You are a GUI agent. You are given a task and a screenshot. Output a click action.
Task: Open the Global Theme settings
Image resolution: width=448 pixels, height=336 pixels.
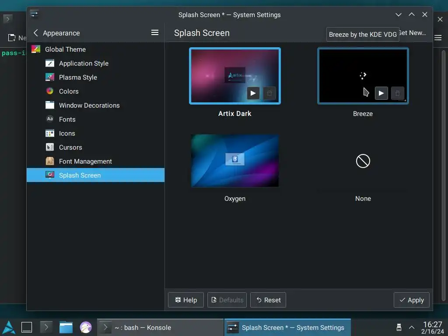pyautogui.click(x=95, y=49)
